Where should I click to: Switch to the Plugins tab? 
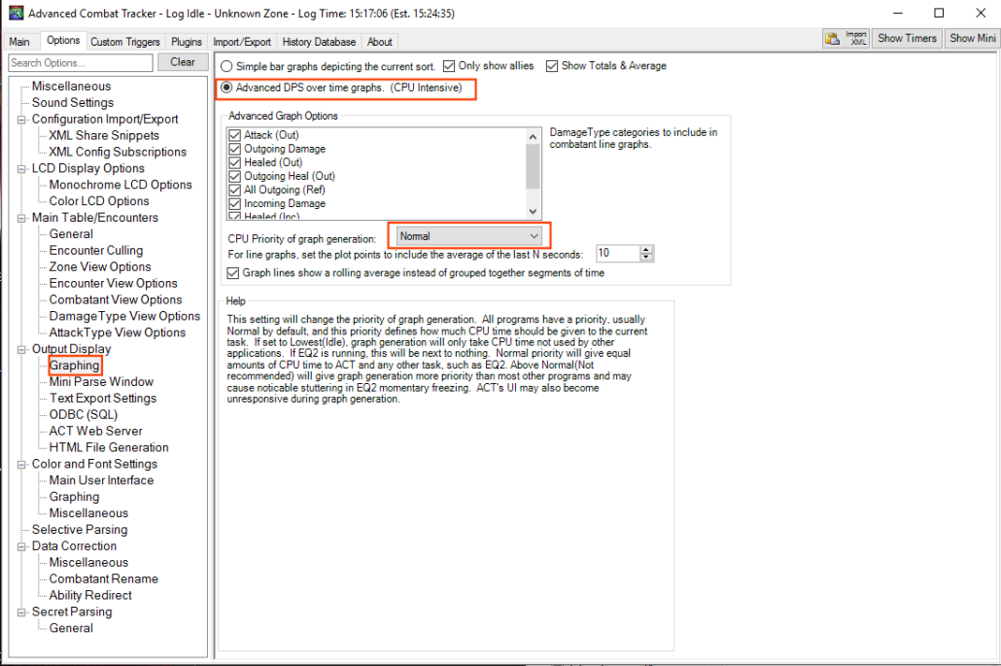pyautogui.click(x=187, y=42)
